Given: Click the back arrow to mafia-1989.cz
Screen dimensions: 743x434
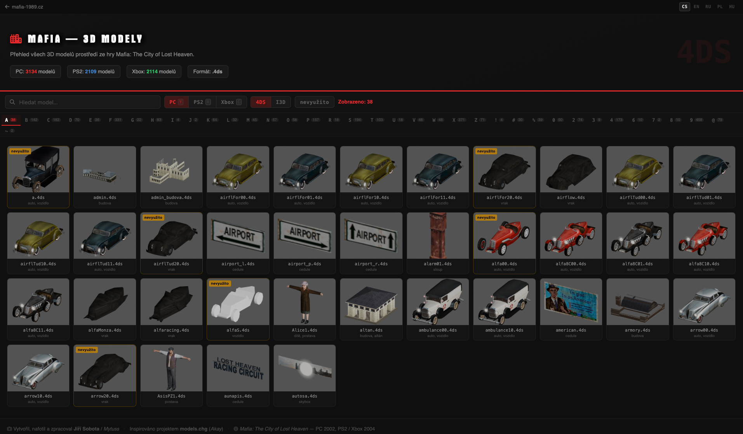Looking at the screenshot, I should tap(7, 7).
